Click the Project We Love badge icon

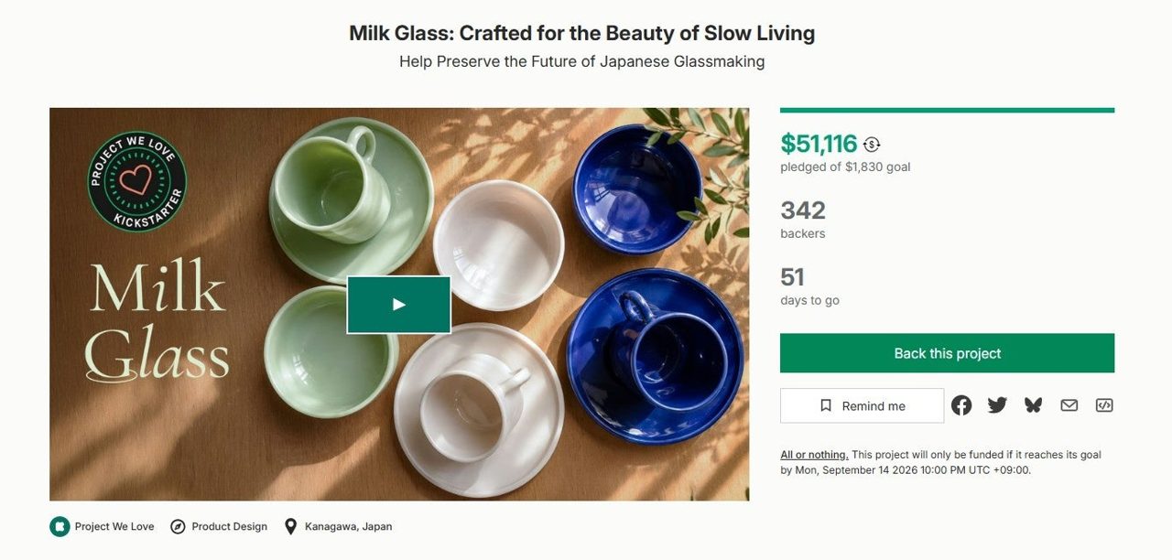coord(60,526)
